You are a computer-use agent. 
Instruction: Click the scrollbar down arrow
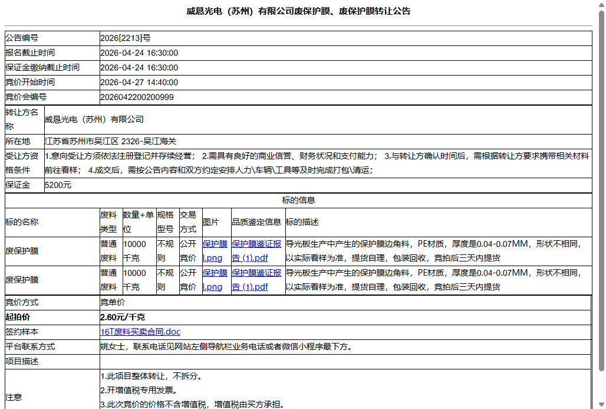(601, 405)
